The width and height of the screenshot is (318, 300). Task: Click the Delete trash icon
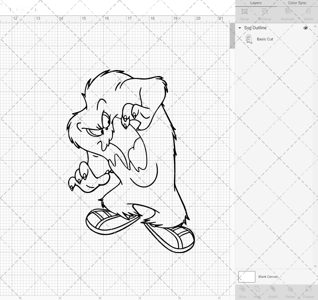308,11
